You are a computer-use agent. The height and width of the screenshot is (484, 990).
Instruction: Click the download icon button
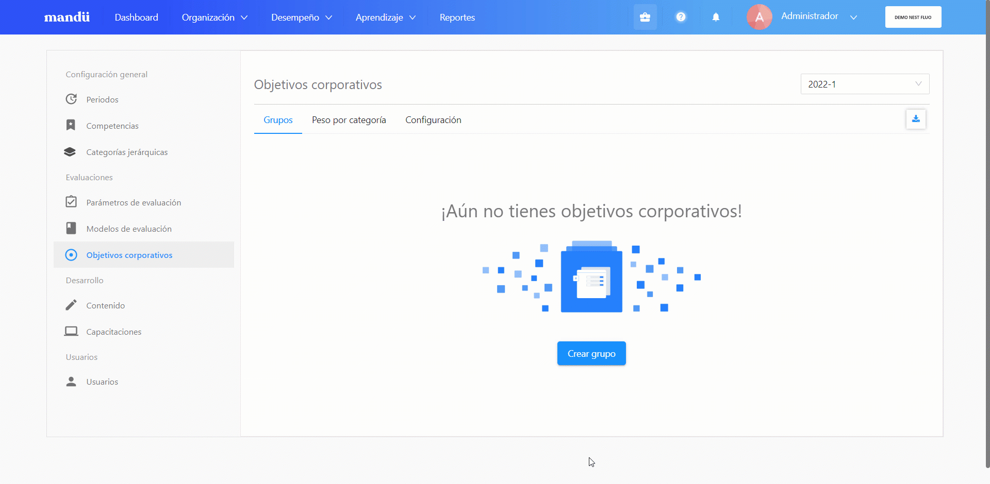pos(916,119)
